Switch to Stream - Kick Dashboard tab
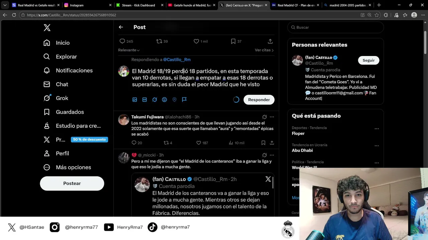 pos(140,5)
